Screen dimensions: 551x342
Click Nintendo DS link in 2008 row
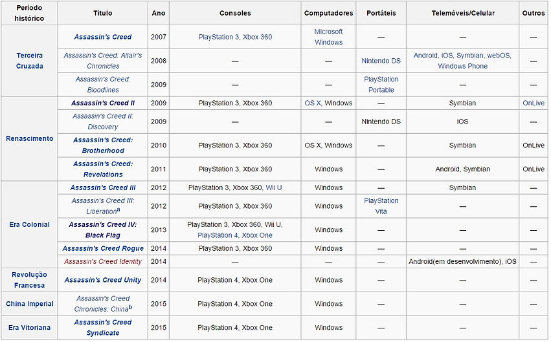[381, 61]
